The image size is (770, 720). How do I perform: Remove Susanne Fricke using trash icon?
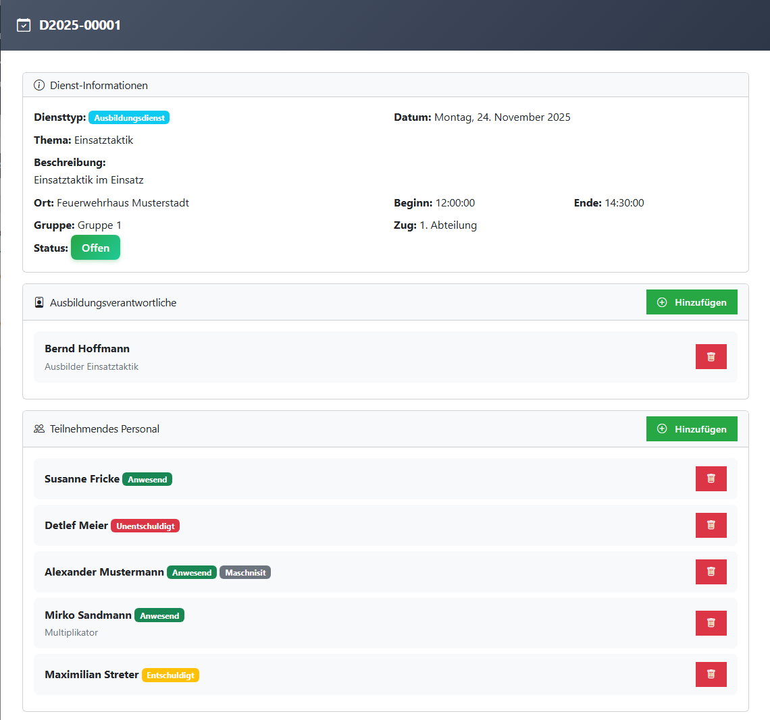click(x=711, y=478)
